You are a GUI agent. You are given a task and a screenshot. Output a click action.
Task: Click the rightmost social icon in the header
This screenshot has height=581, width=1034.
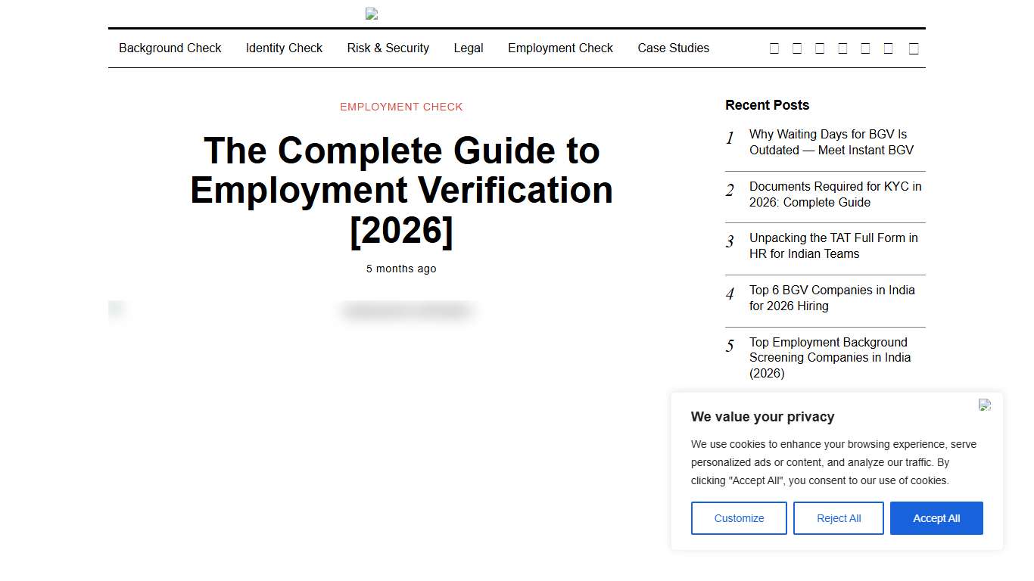(x=914, y=48)
